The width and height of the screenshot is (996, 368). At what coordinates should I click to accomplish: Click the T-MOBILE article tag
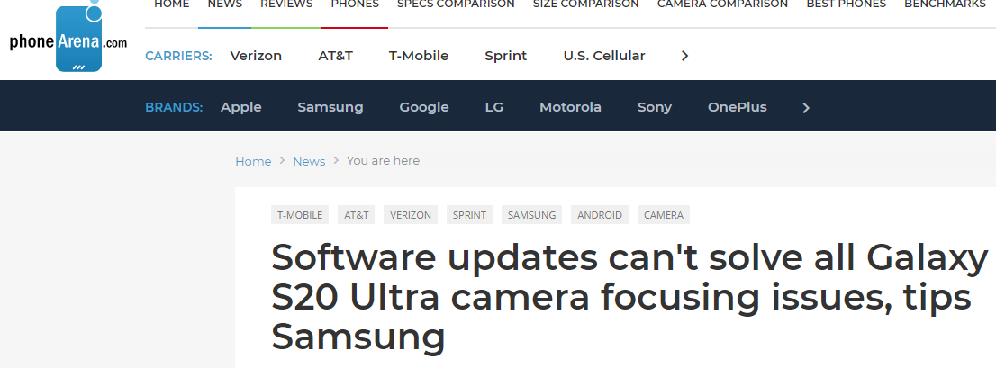(x=300, y=215)
